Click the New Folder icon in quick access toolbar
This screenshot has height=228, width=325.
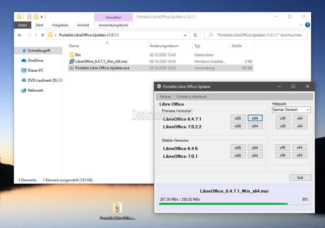[x=36, y=16]
